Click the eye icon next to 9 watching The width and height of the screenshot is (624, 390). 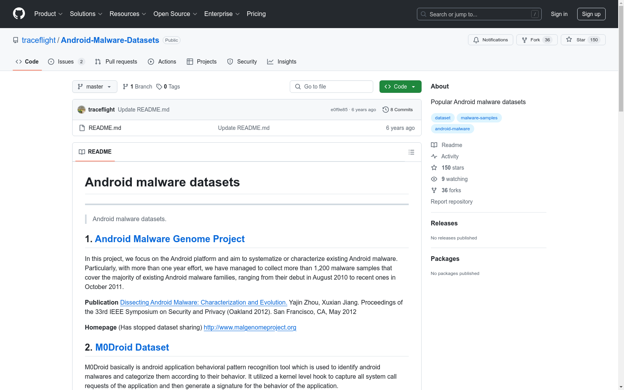(x=434, y=179)
